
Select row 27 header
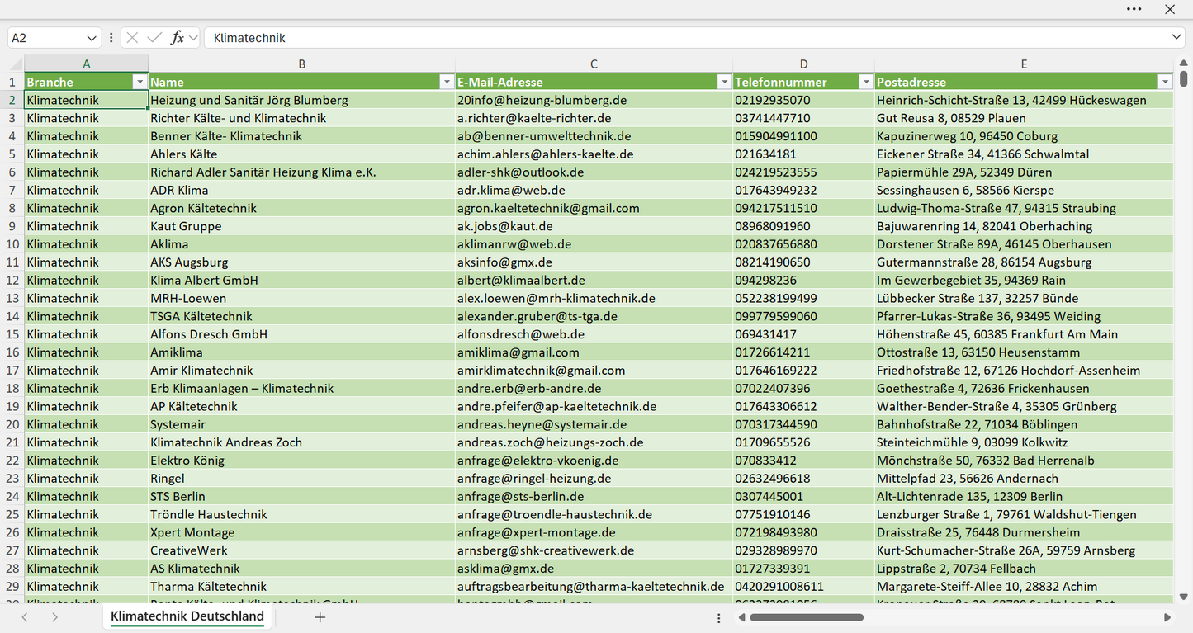click(x=12, y=550)
